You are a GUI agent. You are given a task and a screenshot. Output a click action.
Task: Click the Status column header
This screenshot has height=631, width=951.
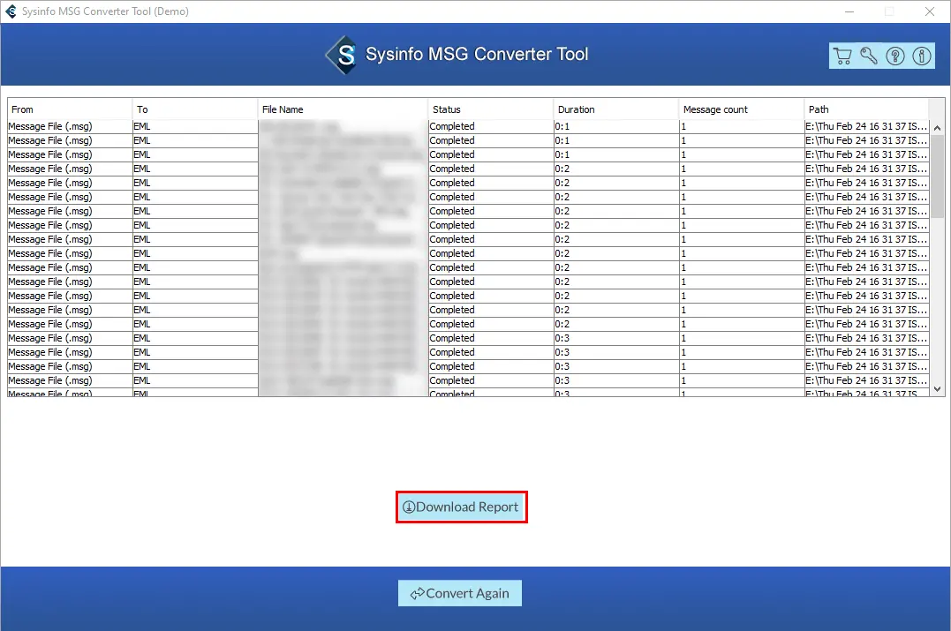pyautogui.click(x=490, y=109)
